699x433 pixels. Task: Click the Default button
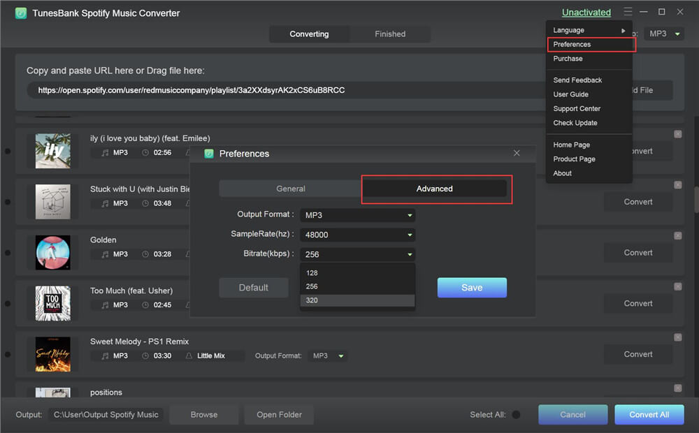[254, 288]
